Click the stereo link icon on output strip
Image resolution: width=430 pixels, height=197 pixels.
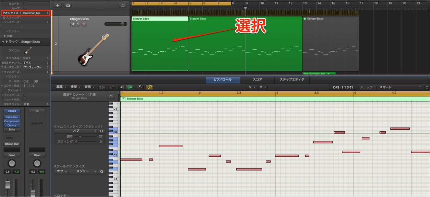tap(37, 111)
